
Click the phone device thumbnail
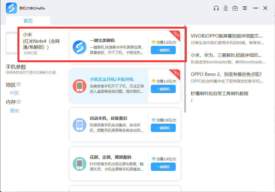click(x=12, y=43)
